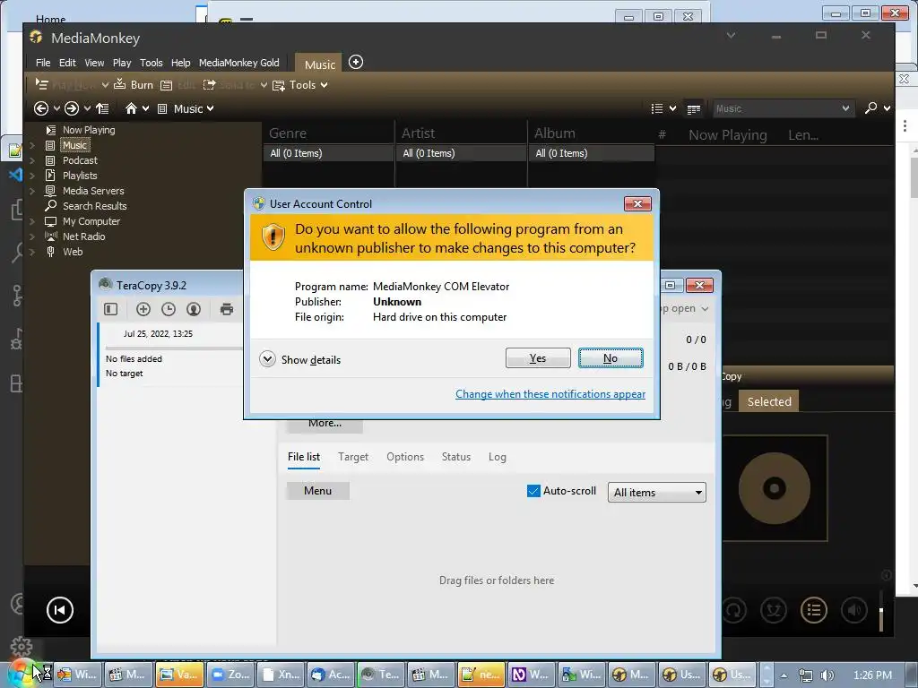Click the previous track playback button
This screenshot has width=918, height=688.
(x=60, y=610)
